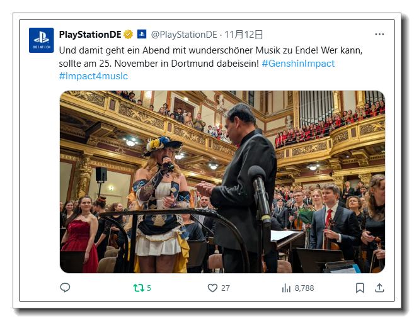
Task: Open the three-dot more options menu
Action: click(379, 34)
